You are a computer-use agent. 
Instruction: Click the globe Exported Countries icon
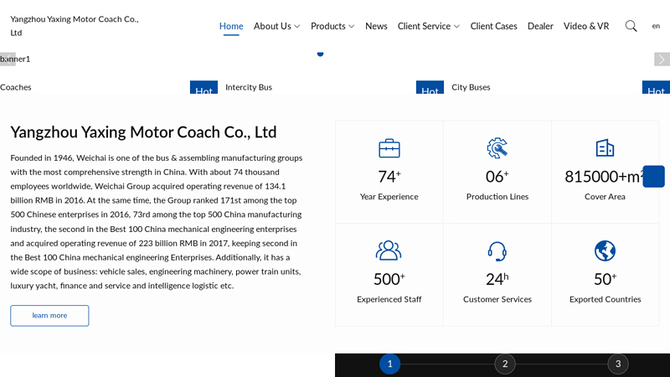tap(605, 250)
